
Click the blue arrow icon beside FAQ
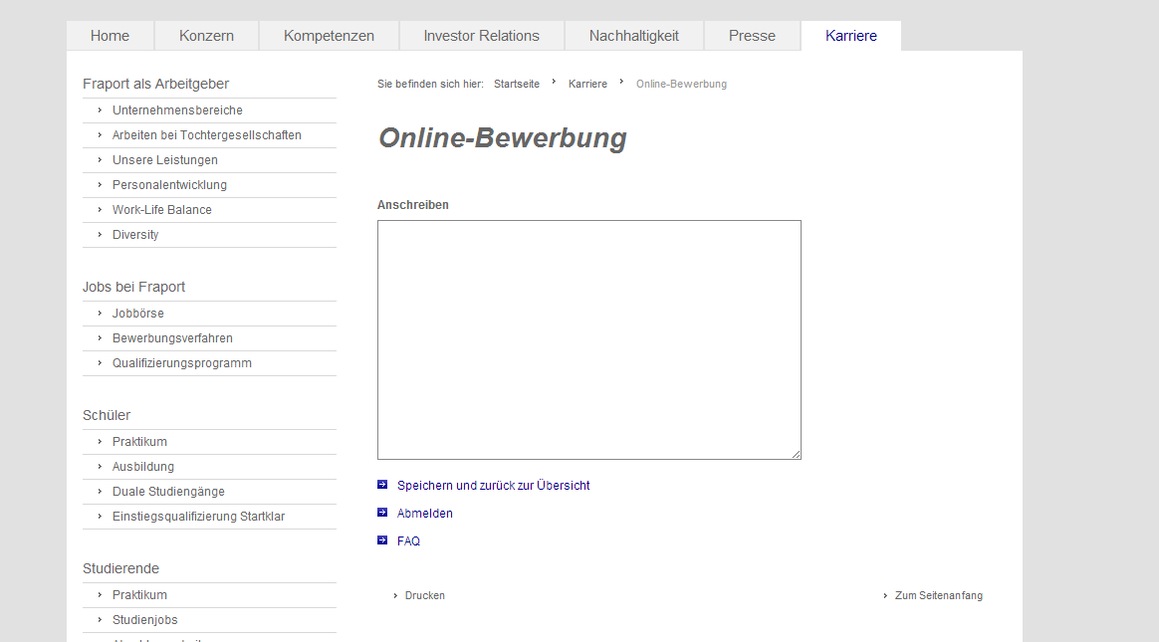point(382,540)
